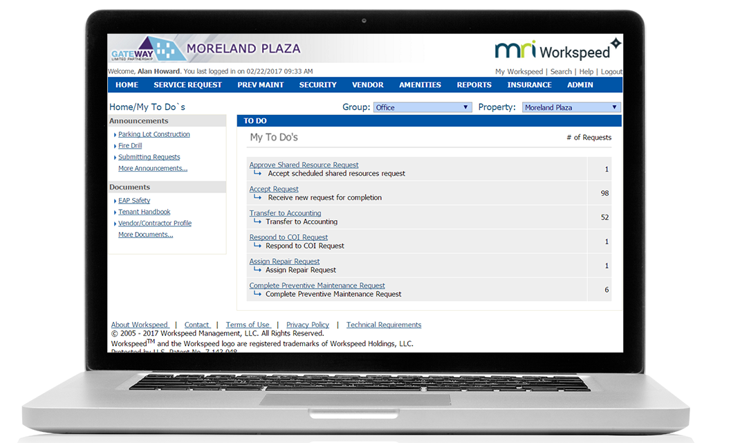Open the Accept Request to-do
The height and width of the screenshot is (443, 731).
point(274,189)
